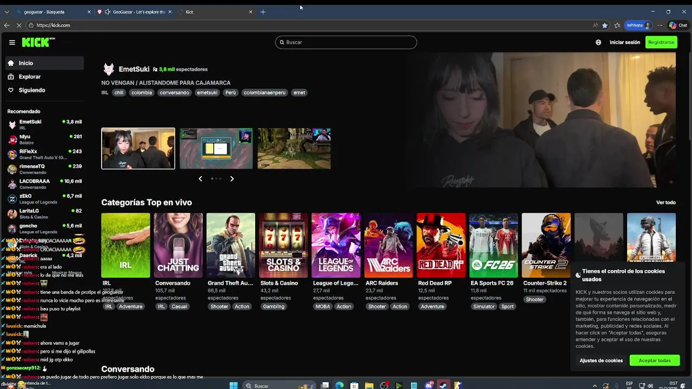The image size is (692, 389).
Task: Click the browser back arrow
Action: click(6, 25)
